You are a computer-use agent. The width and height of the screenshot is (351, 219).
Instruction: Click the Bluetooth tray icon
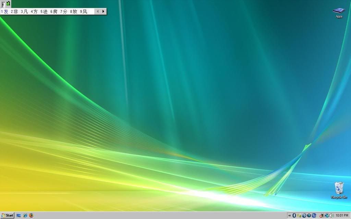click(294, 216)
